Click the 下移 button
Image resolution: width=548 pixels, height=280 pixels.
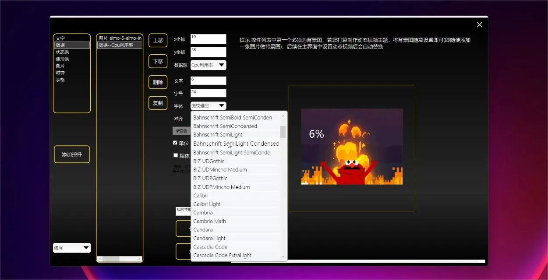[158, 61]
